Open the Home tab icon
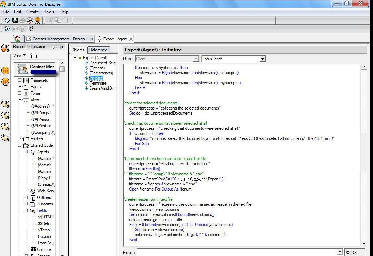The width and height of the screenshot is (373, 256). pos(17,39)
